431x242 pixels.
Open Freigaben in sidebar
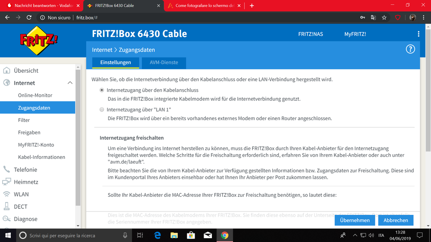pyautogui.click(x=29, y=132)
